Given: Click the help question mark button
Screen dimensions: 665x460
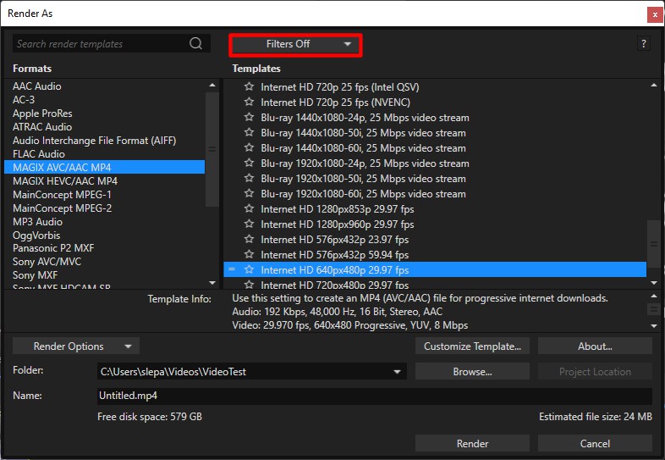Looking at the screenshot, I should [644, 44].
